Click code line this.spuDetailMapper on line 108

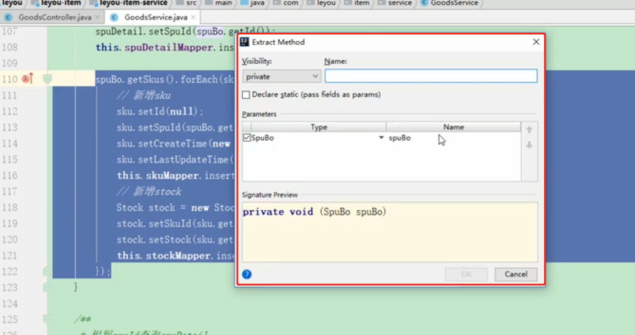[x=165, y=47]
